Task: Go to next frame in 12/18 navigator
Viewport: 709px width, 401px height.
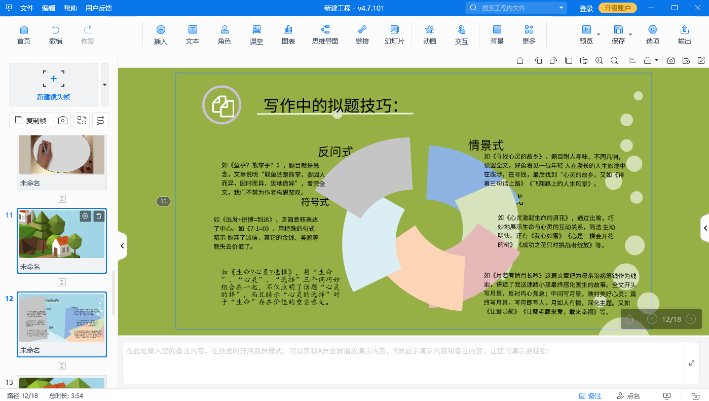Action: (691, 319)
